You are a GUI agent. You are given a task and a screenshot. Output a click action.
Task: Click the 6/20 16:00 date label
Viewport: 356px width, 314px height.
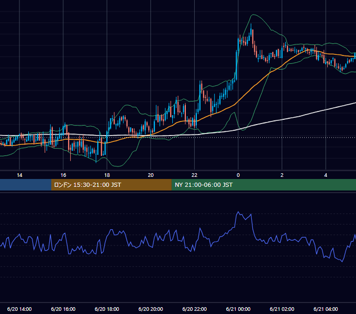pyautogui.click(x=63, y=309)
